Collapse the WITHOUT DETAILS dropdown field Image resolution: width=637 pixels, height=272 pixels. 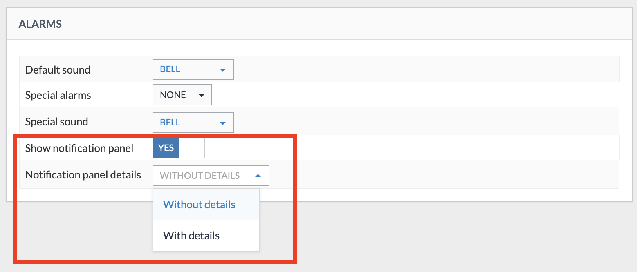coord(211,176)
